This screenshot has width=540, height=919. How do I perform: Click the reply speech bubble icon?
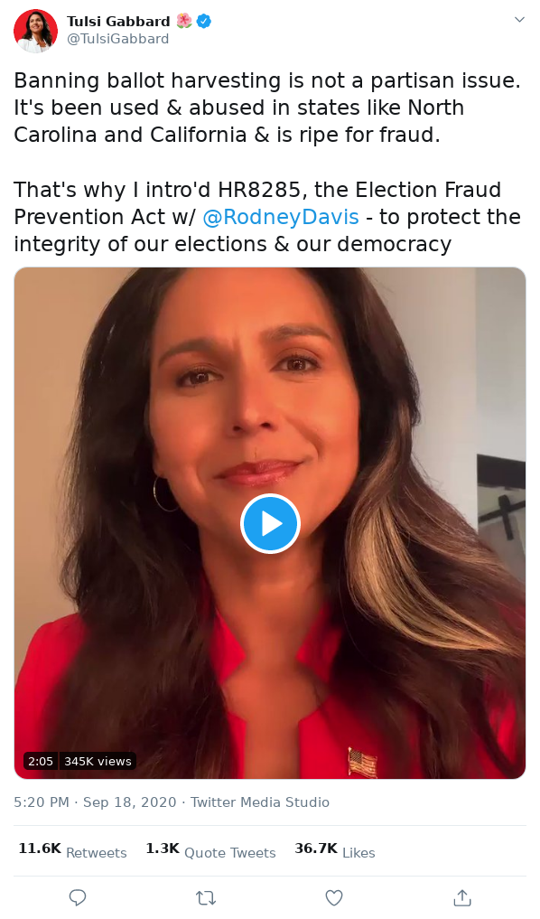[x=78, y=897]
